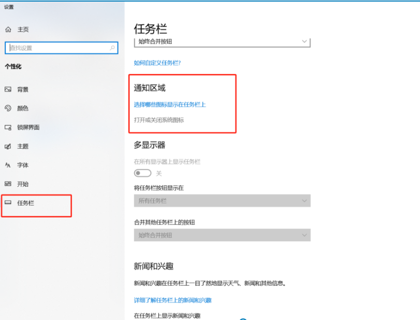Screen dimensions: 420x320
Task: Select the Colors palette icon
Action: pyautogui.click(x=8, y=108)
